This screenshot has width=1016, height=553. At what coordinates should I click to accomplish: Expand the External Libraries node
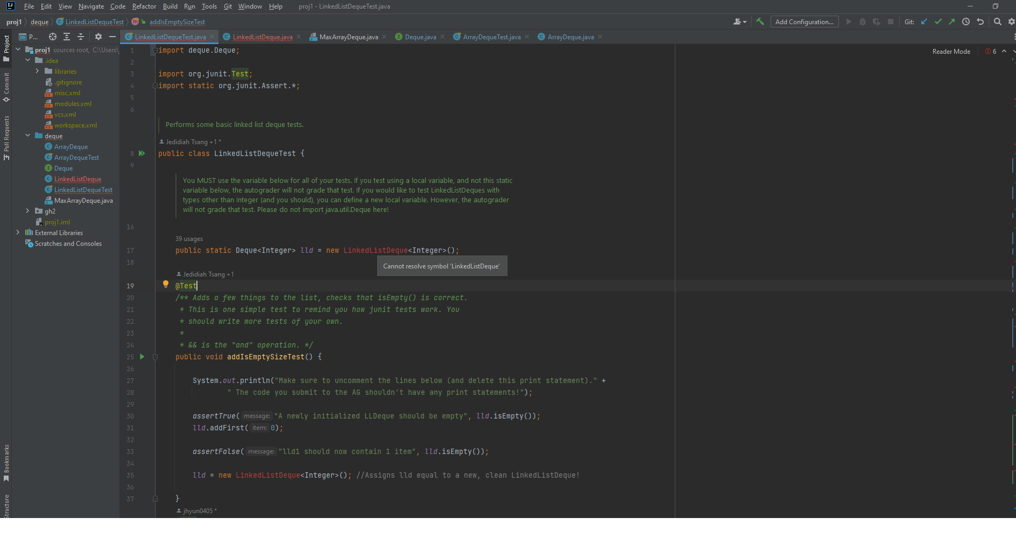pyautogui.click(x=18, y=232)
